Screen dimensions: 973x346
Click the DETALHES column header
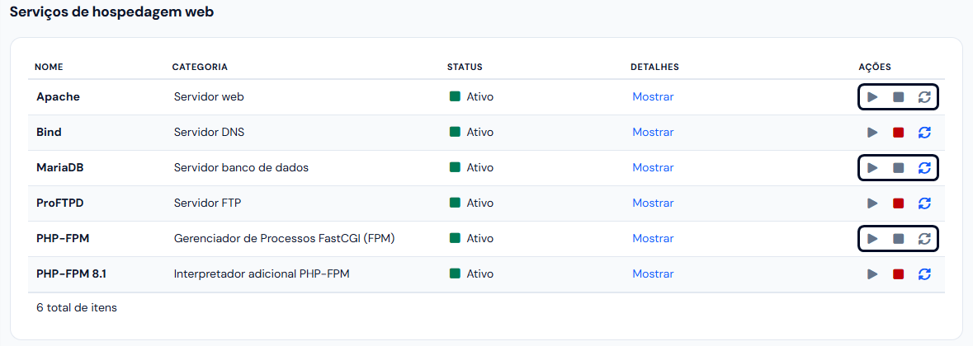[x=654, y=67]
